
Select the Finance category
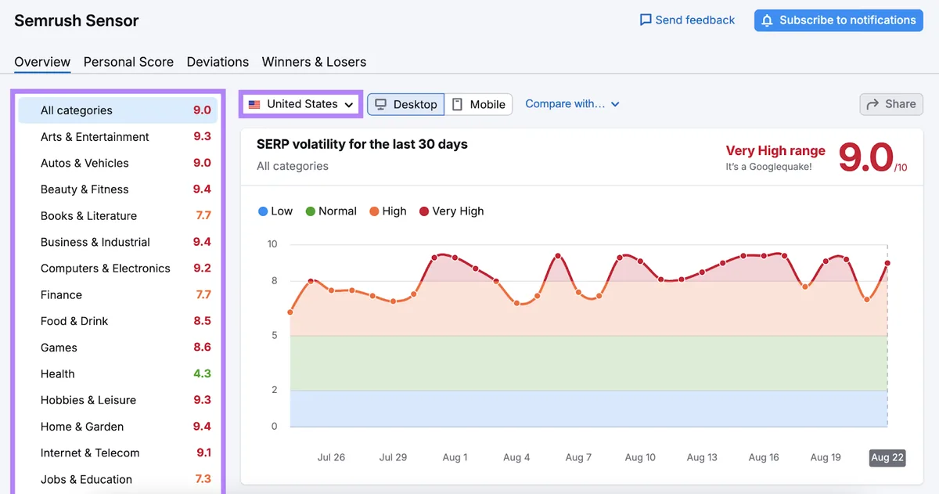click(117, 295)
